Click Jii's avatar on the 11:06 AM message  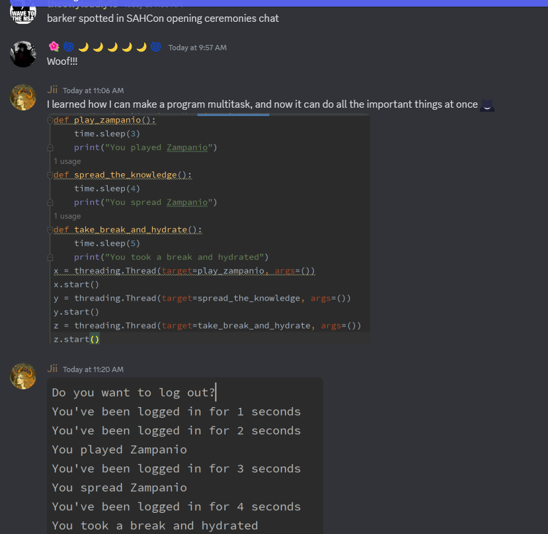pyautogui.click(x=23, y=97)
